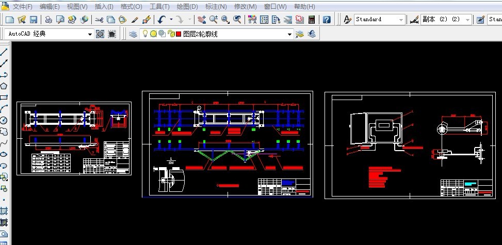Select the Hatch draw tool

pyautogui.click(x=4, y=211)
